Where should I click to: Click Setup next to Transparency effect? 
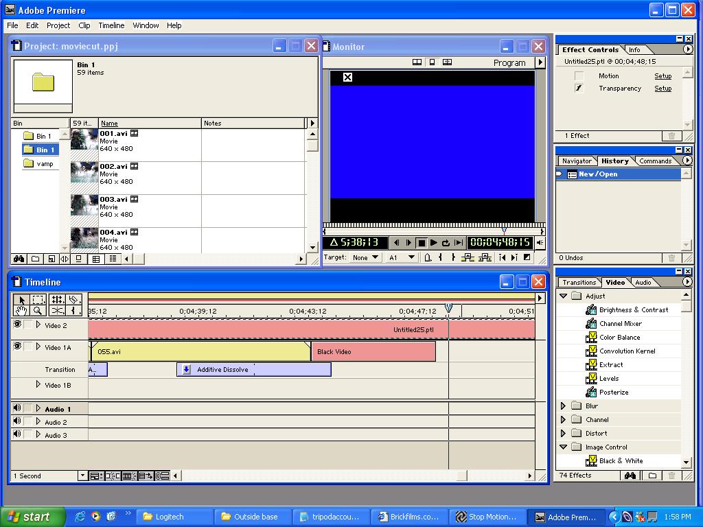point(662,89)
